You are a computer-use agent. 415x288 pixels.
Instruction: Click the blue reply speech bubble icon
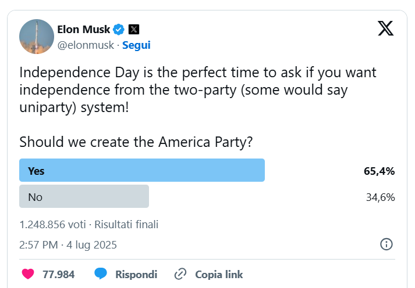click(101, 274)
